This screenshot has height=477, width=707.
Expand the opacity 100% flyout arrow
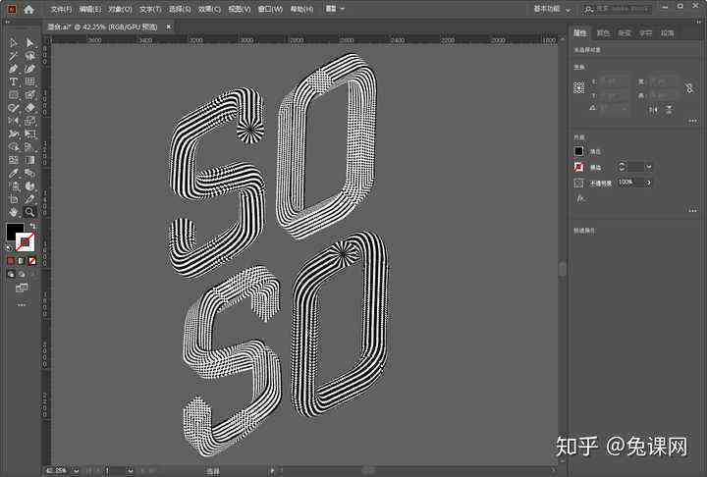pos(649,183)
